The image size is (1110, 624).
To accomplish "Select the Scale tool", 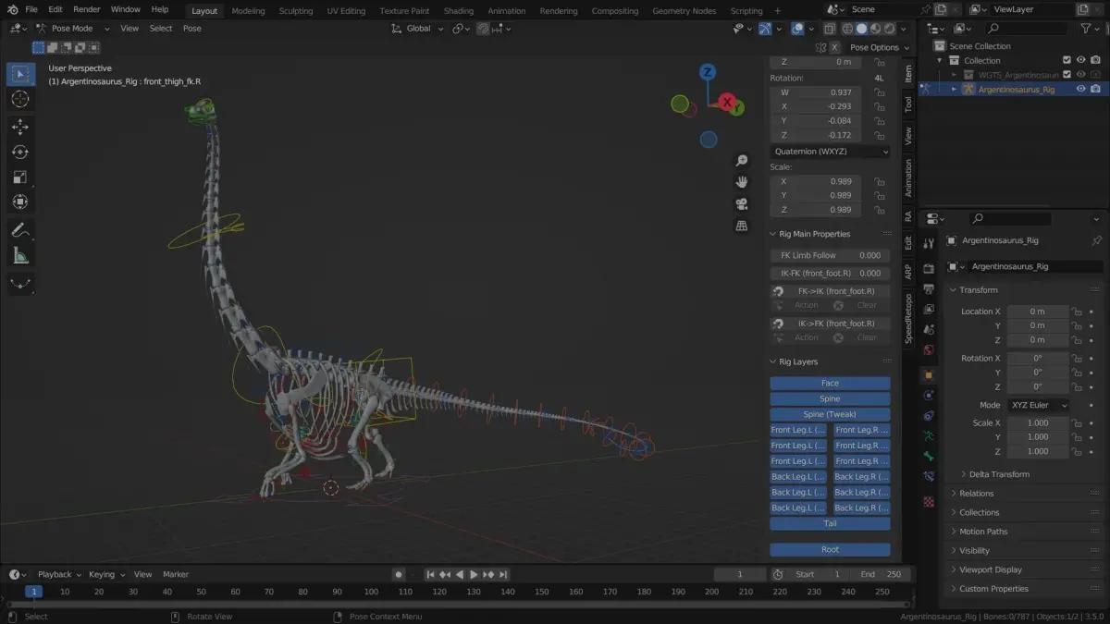I will (x=20, y=177).
